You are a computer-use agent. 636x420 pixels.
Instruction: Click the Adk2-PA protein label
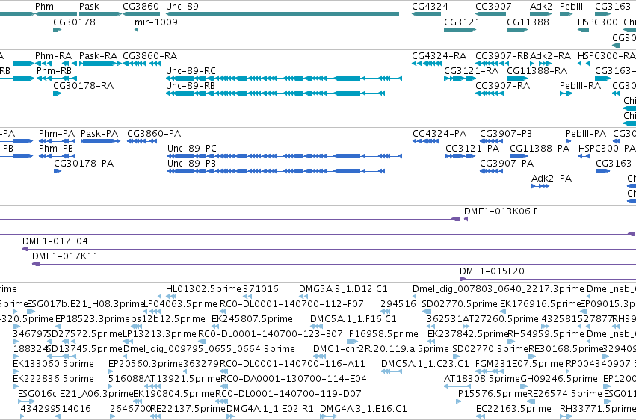click(x=552, y=179)
